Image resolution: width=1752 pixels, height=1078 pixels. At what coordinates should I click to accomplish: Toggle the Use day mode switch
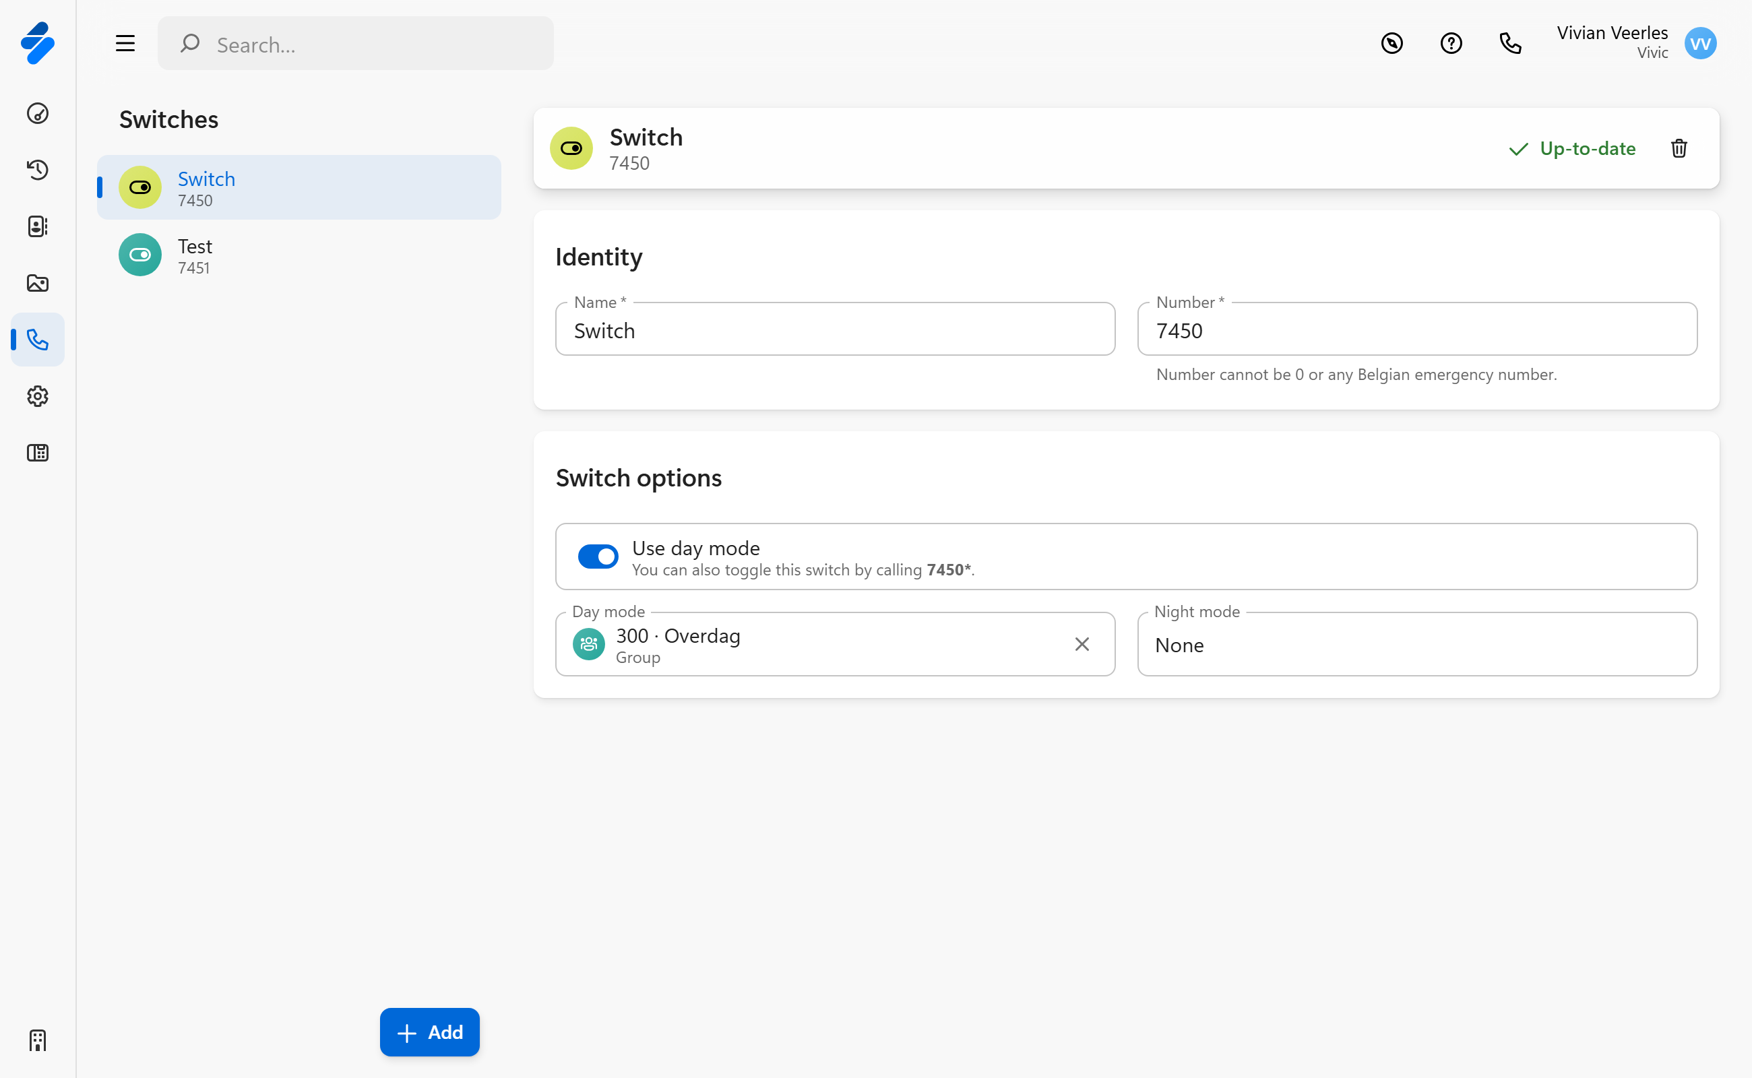tap(598, 556)
